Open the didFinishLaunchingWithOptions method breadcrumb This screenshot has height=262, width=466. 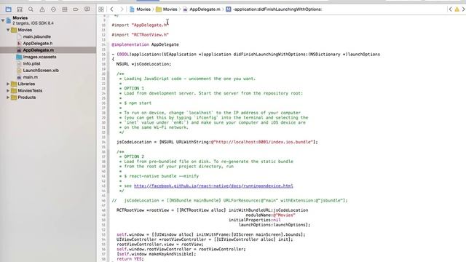[x=274, y=9]
